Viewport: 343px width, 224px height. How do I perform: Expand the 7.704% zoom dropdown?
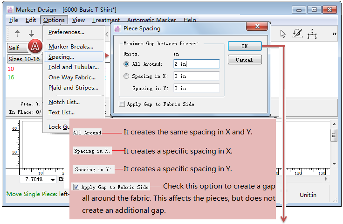click(x=53, y=179)
